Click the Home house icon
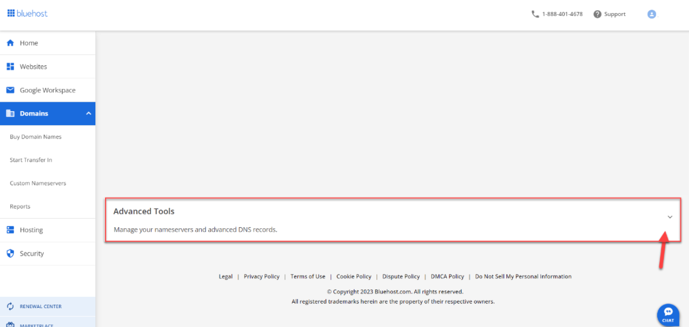Image resolution: width=689 pixels, height=327 pixels. click(10, 43)
